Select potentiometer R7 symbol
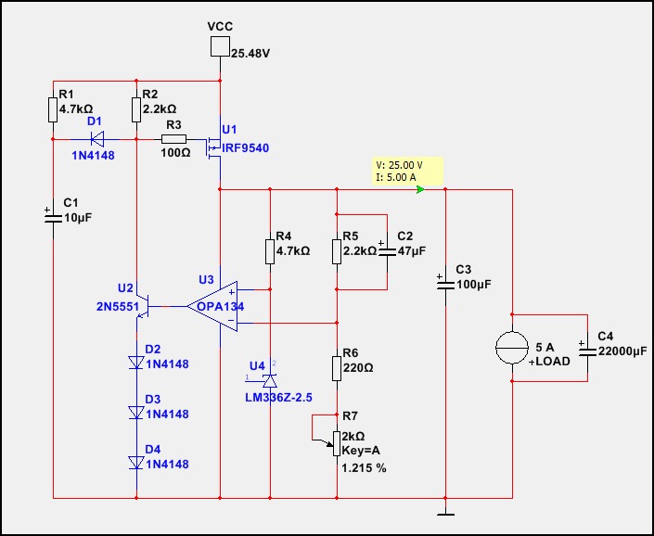 point(336,443)
